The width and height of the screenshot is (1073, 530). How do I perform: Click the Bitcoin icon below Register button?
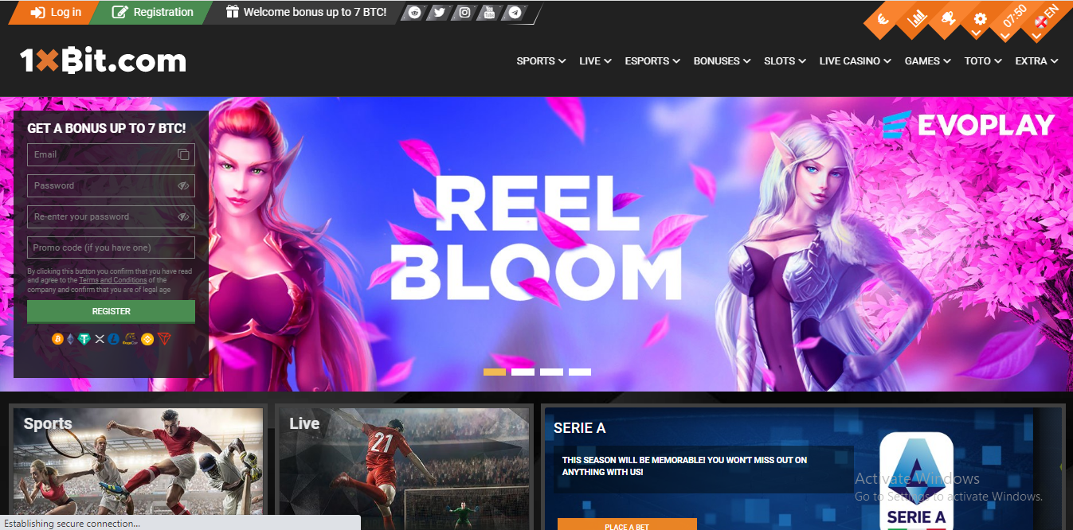[57, 339]
